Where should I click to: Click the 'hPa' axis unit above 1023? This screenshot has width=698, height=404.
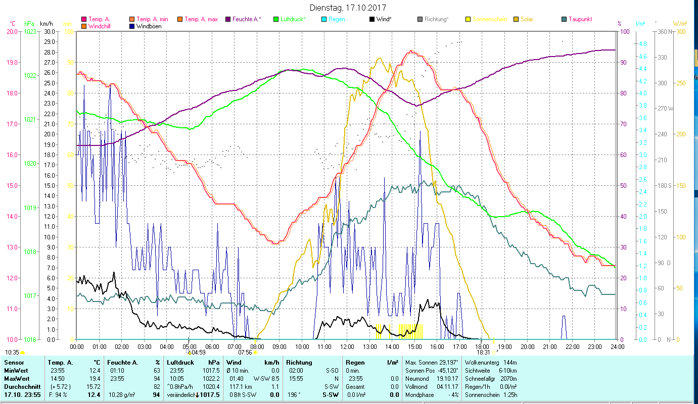point(29,24)
